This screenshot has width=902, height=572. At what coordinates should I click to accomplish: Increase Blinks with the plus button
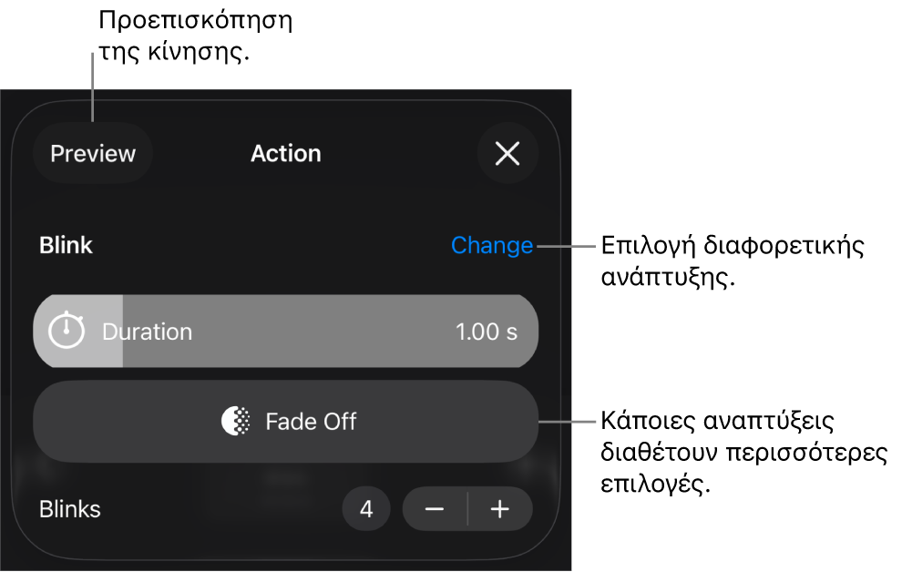[500, 509]
